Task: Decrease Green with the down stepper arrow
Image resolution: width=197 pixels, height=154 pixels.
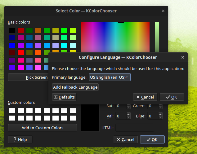Action: 160,107
